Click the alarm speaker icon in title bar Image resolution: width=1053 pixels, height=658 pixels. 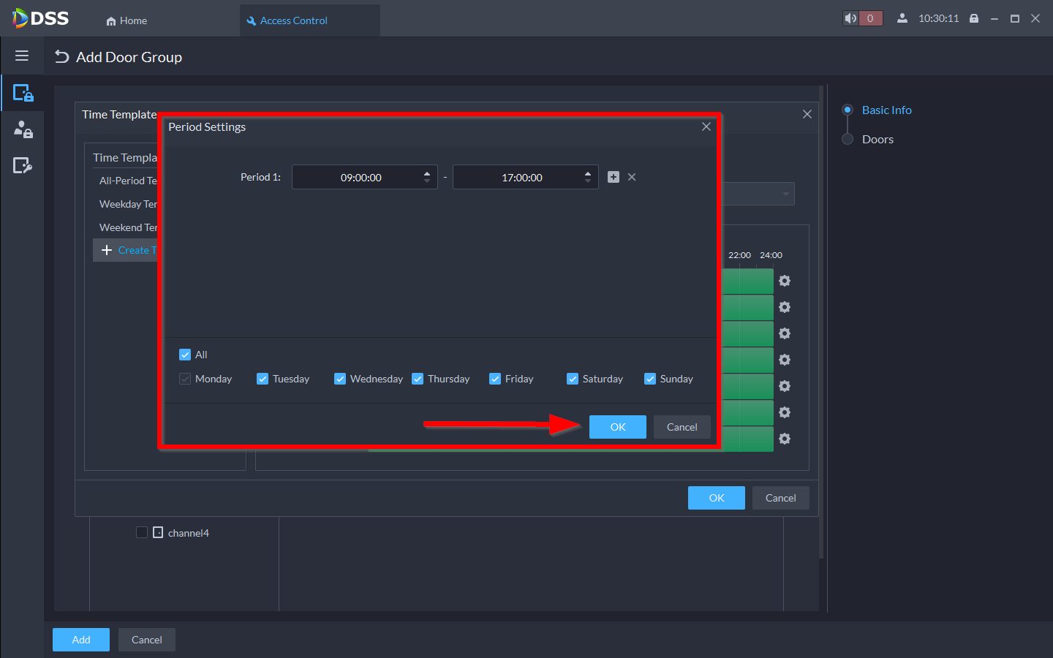click(850, 18)
